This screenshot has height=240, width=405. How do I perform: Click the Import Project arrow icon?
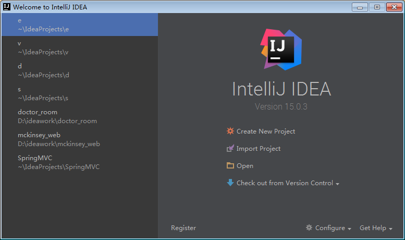coord(230,149)
